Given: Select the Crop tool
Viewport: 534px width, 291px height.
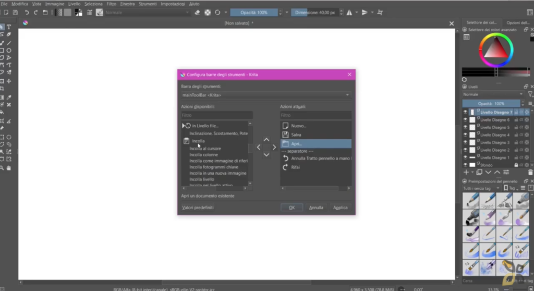Looking at the screenshot, I should tap(2, 89).
